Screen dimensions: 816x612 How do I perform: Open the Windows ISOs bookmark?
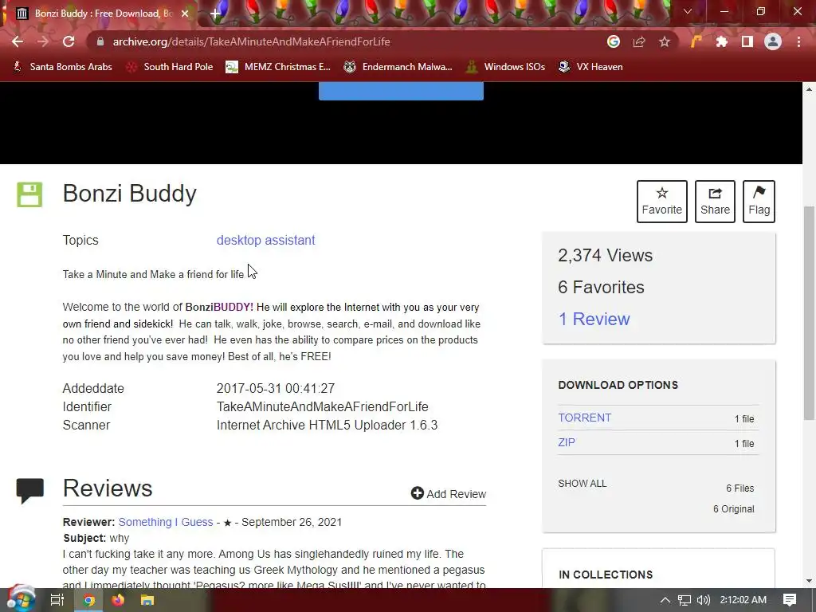pos(505,67)
